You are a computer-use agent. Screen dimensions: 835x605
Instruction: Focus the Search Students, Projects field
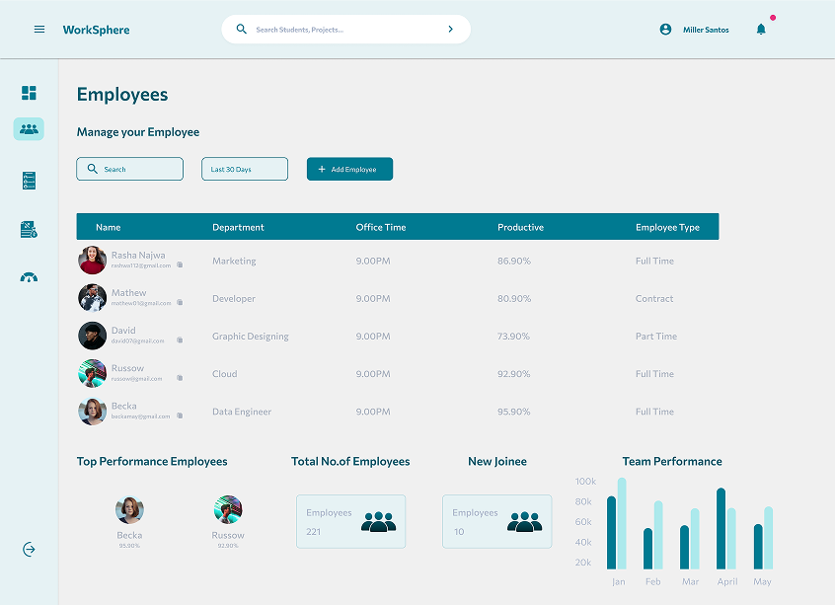[341, 30]
